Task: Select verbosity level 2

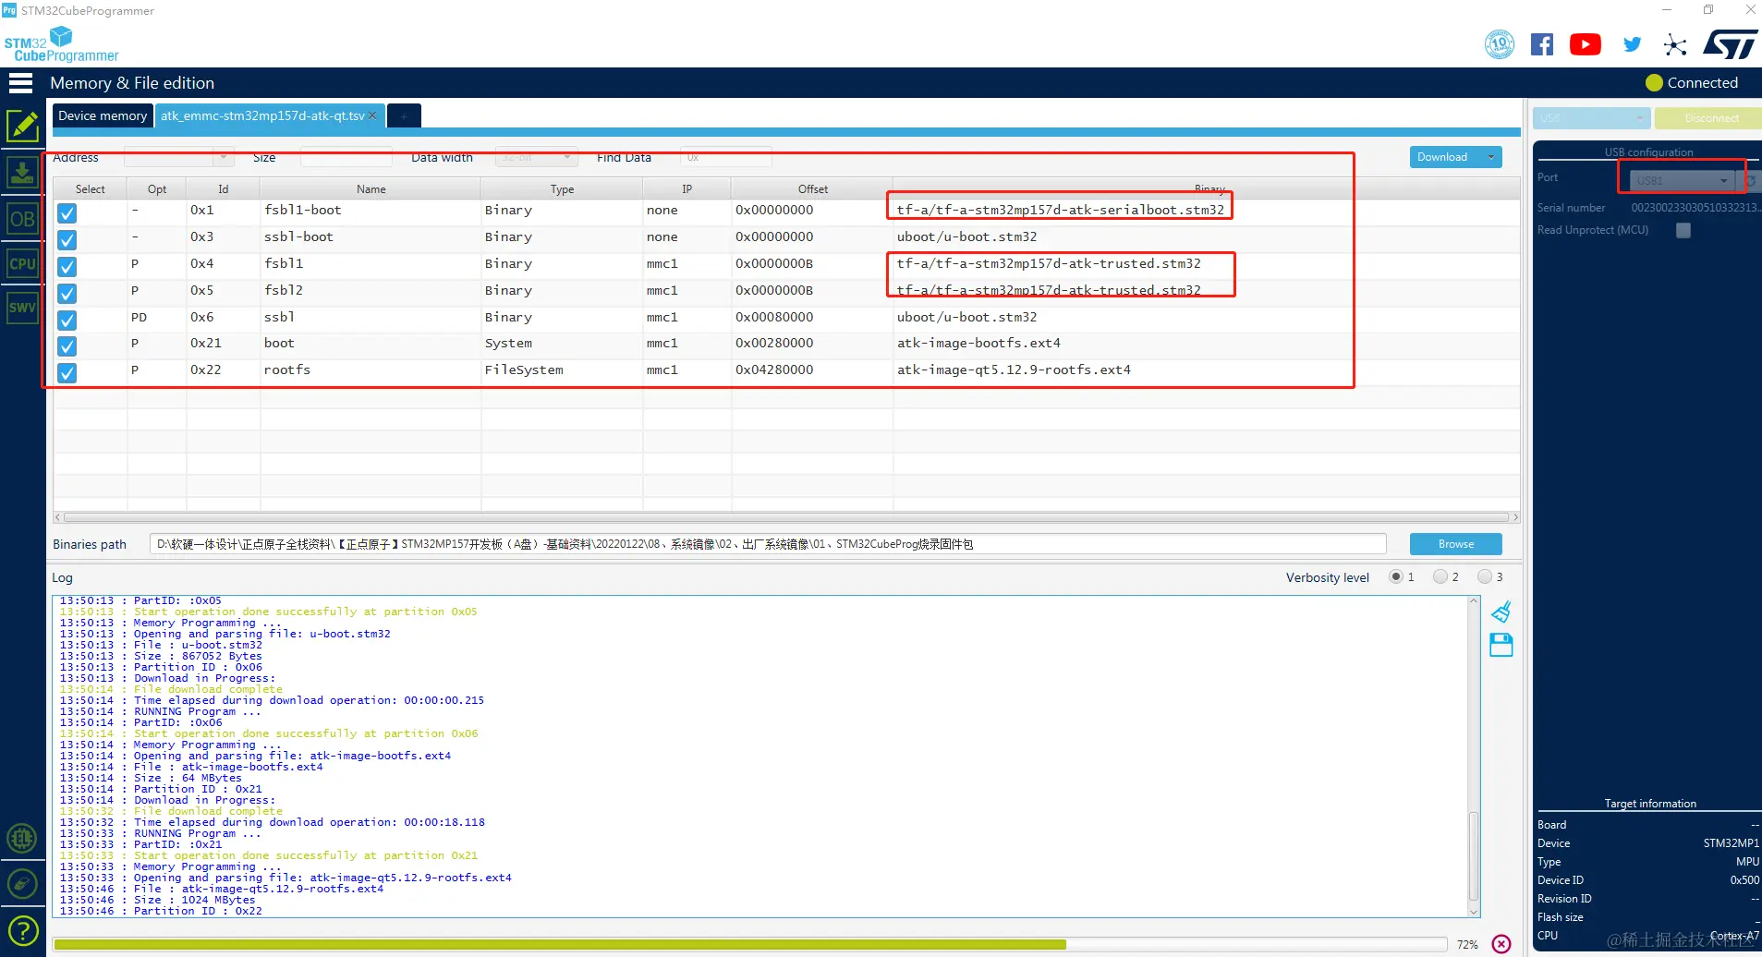Action: click(1440, 577)
